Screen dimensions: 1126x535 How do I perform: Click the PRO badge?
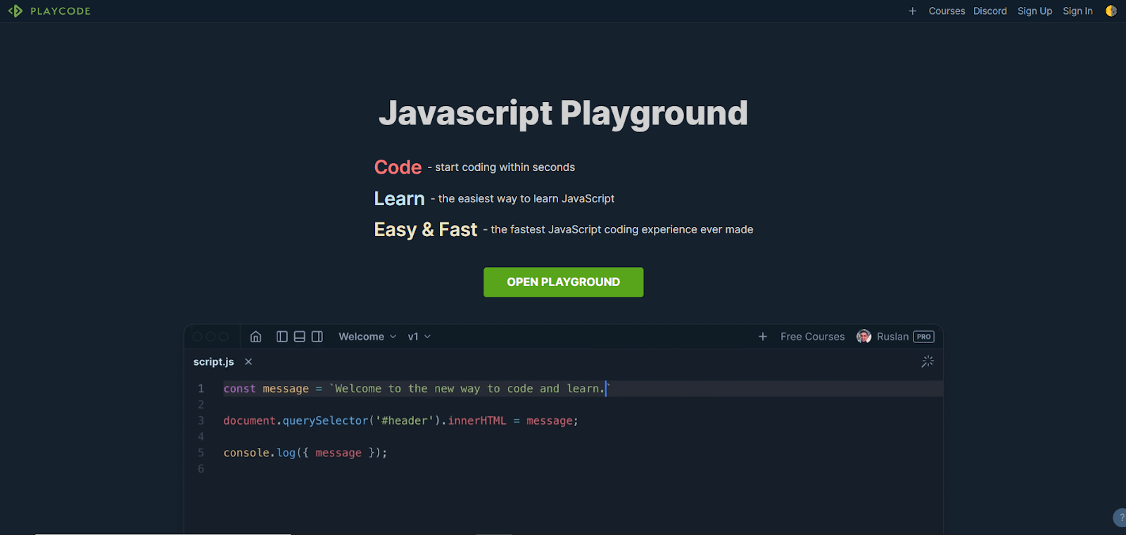click(924, 337)
